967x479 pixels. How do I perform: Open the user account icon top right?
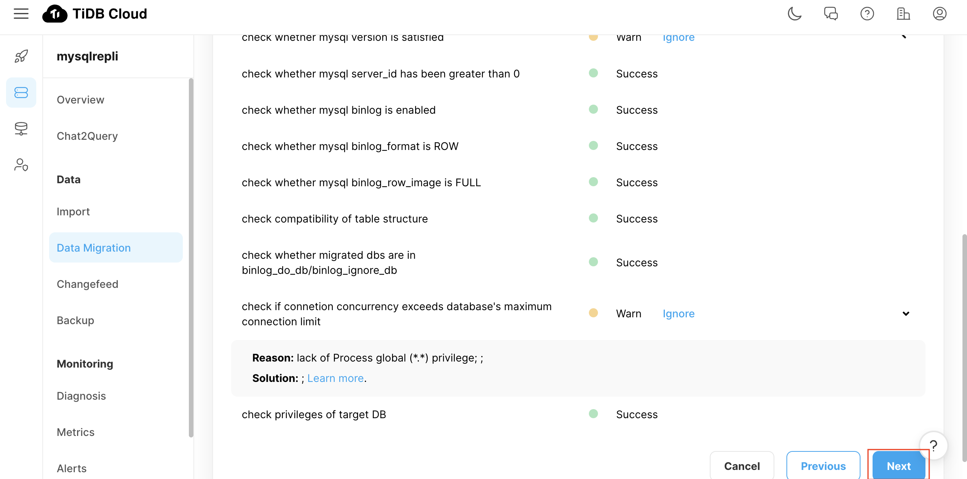pyautogui.click(x=940, y=14)
